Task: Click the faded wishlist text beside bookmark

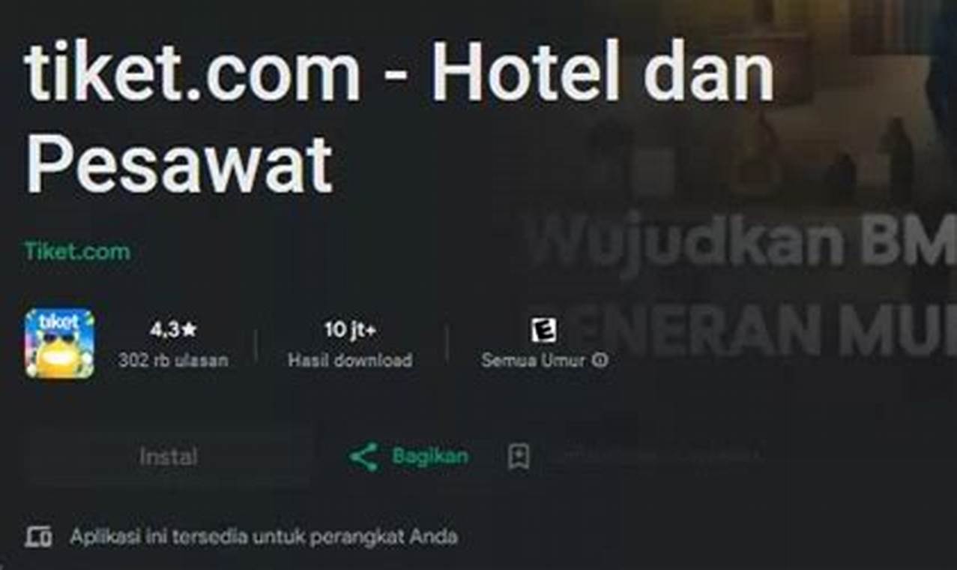Action: [662, 455]
